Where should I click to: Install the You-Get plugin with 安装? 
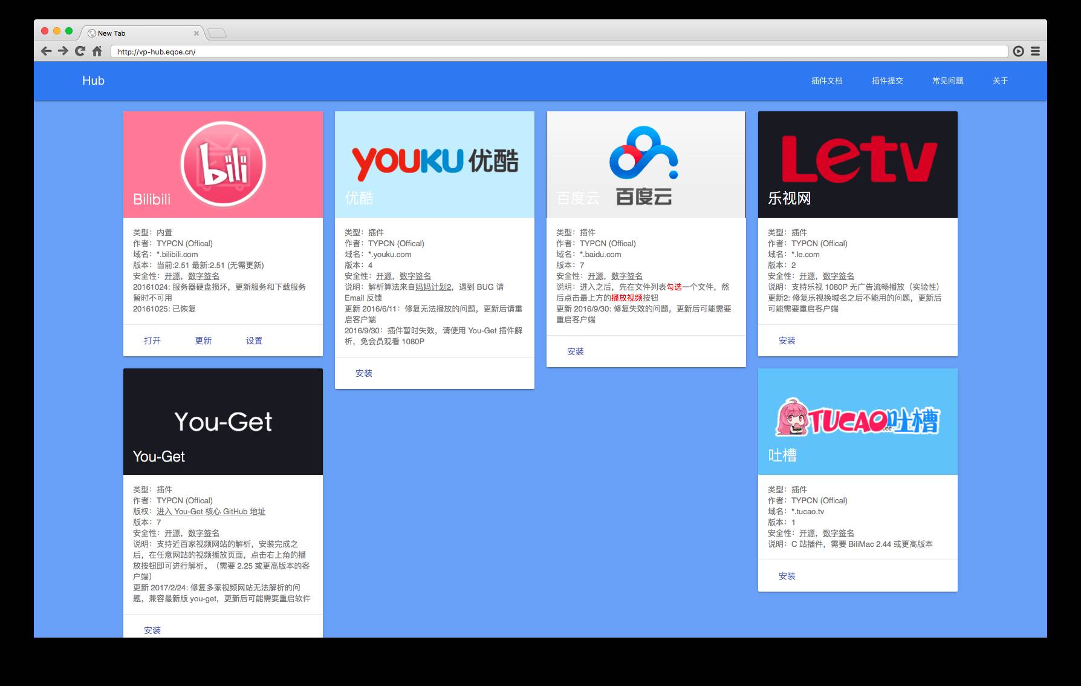152,630
